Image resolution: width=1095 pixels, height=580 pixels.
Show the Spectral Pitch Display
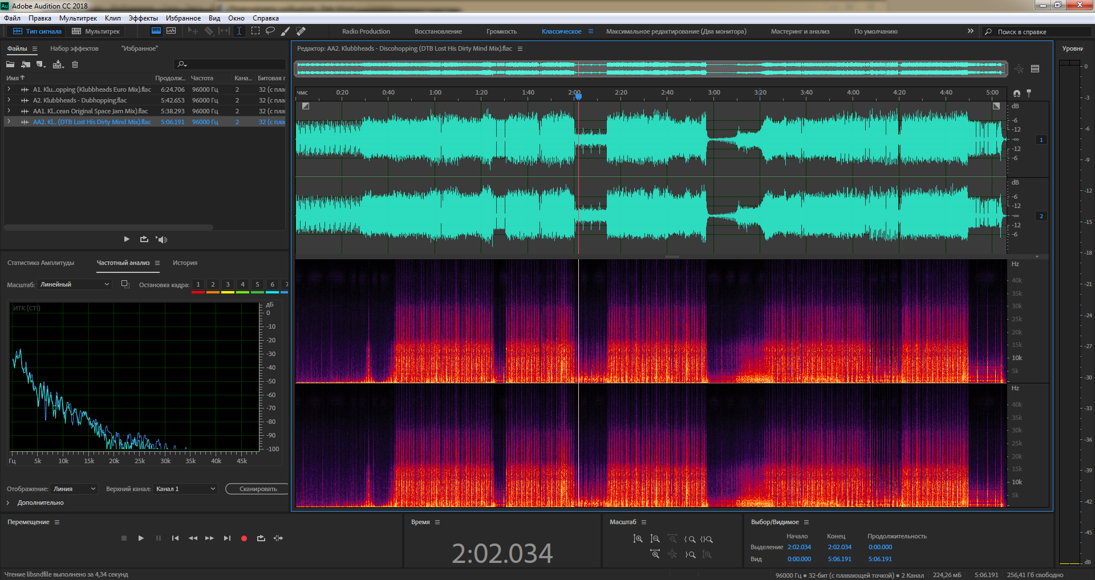(x=171, y=31)
